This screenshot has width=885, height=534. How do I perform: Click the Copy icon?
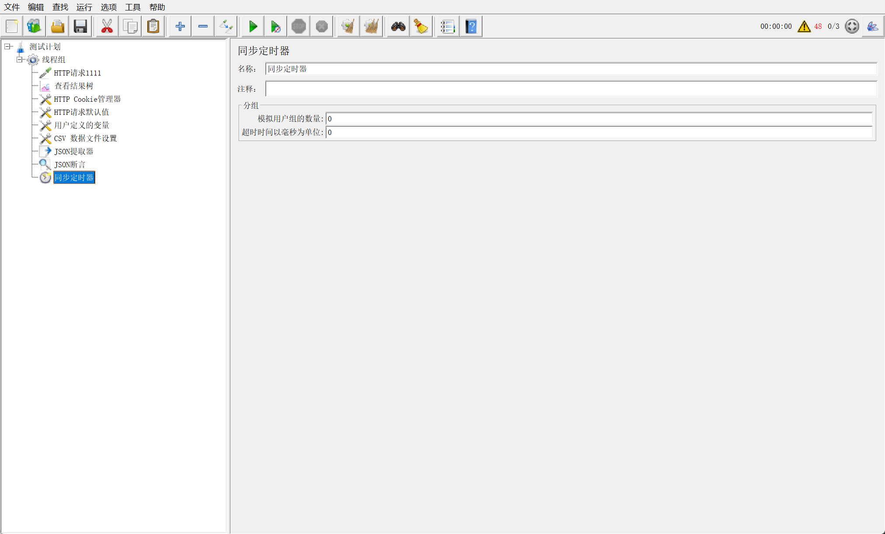click(130, 27)
